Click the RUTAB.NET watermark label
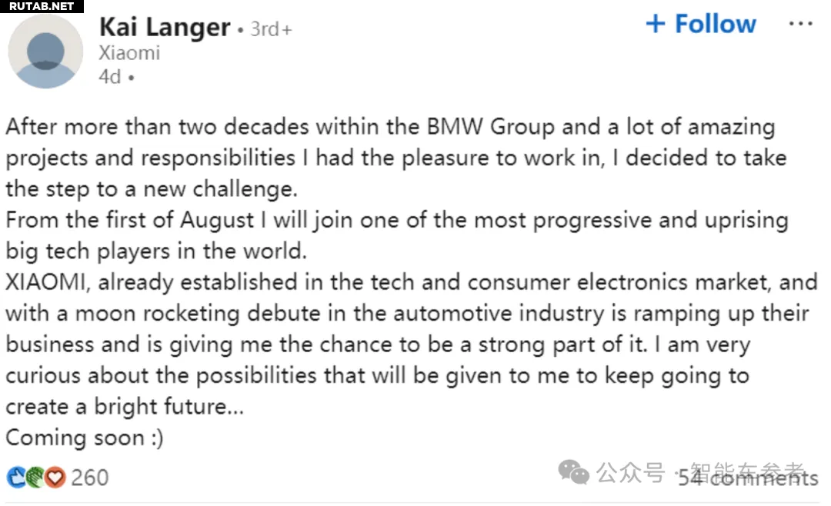This screenshot has height=506, width=831. coord(42,6)
